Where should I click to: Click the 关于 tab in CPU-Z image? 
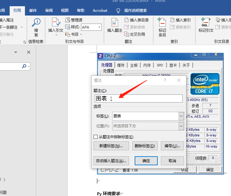tap(186, 65)
